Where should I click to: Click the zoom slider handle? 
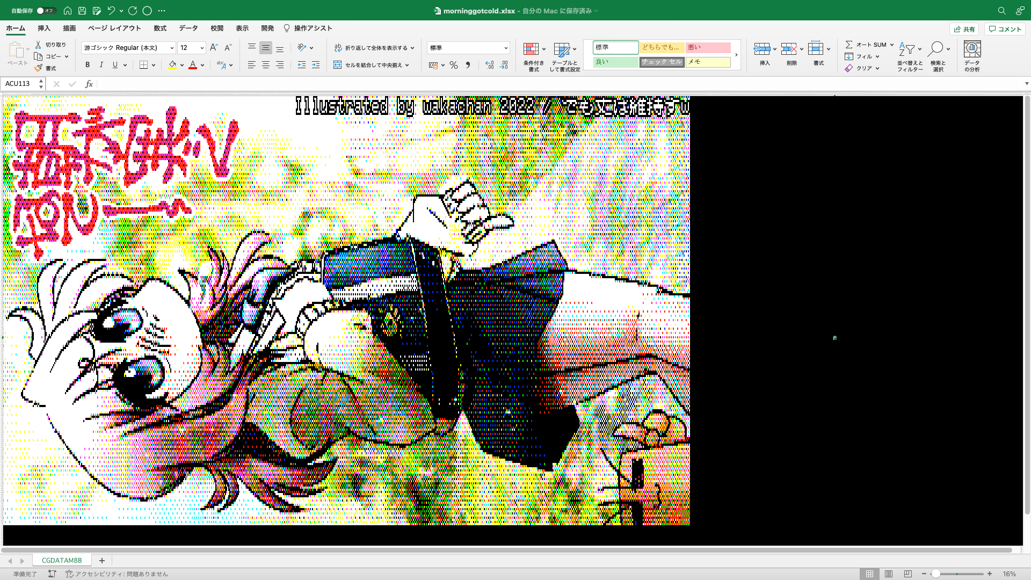(936, 574)
